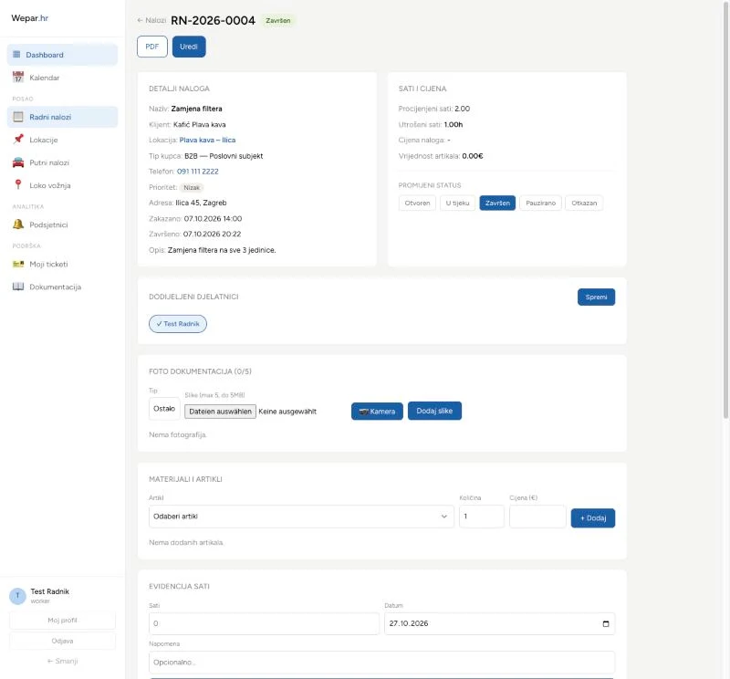Click the Odjava logout button
This screenshot has width=730, height=679.
tap(62, 641)
